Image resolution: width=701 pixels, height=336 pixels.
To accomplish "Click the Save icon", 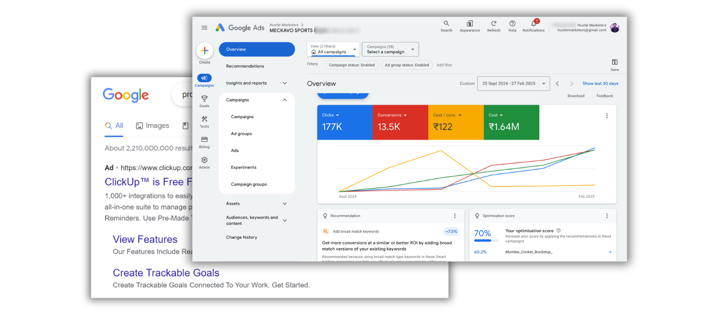I will coord(615,62).
